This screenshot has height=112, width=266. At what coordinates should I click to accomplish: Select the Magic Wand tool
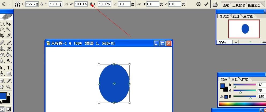(x=9, y=30)
